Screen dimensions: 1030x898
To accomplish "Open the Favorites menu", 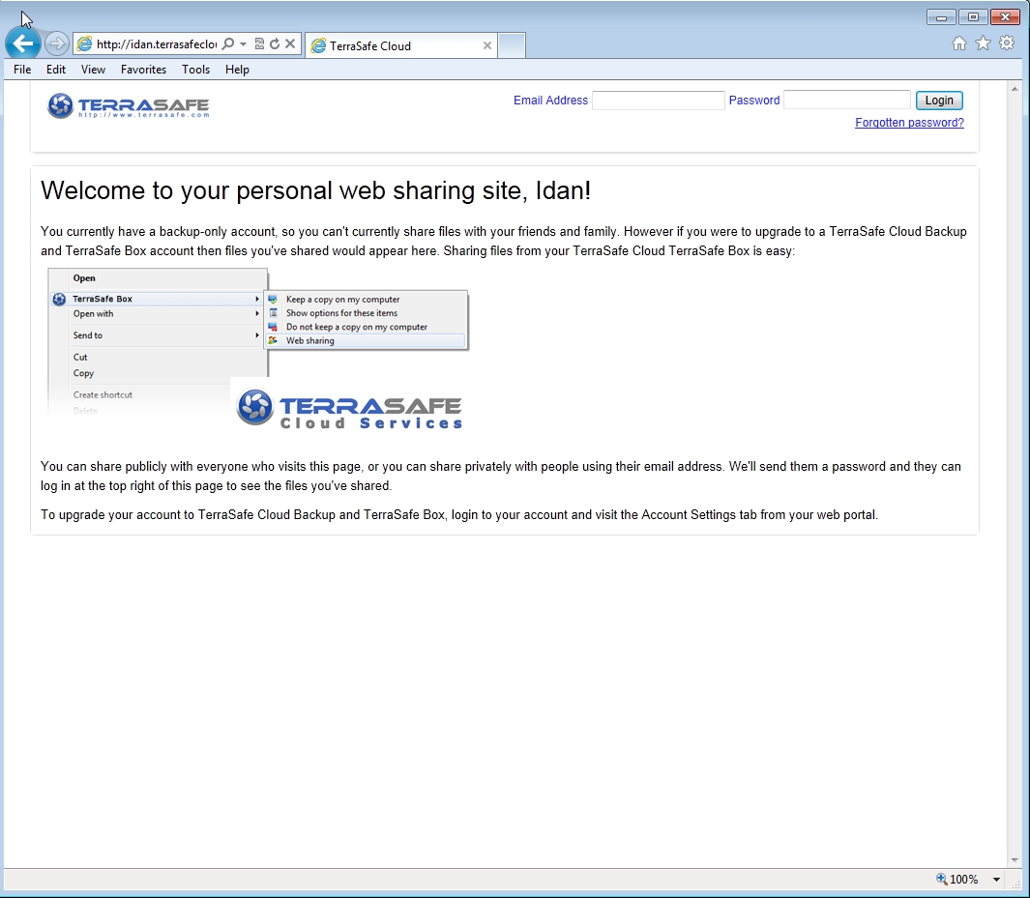I will [x=143, y=70].
